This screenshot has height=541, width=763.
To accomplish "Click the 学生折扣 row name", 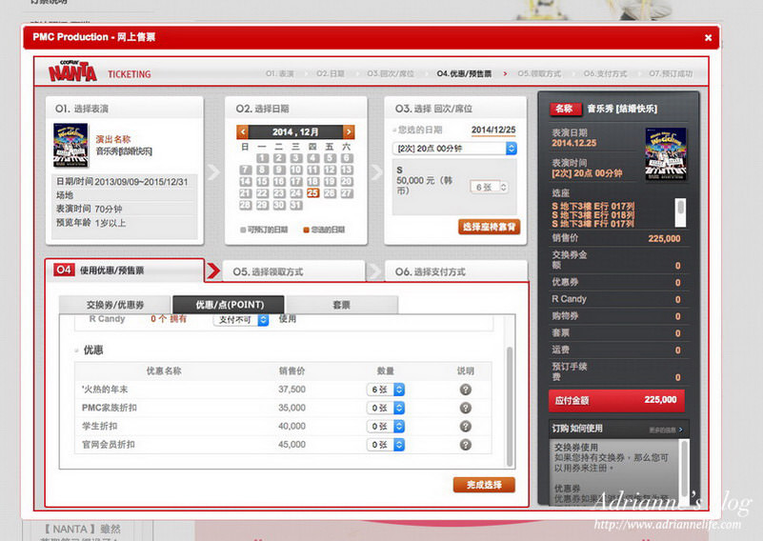I will click(100, 426).
